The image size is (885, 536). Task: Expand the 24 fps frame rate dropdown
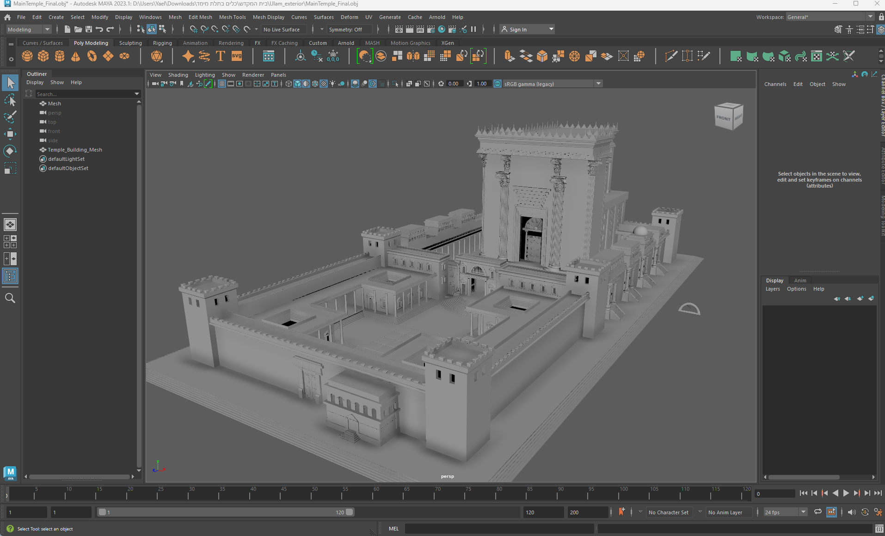point(803,512)
